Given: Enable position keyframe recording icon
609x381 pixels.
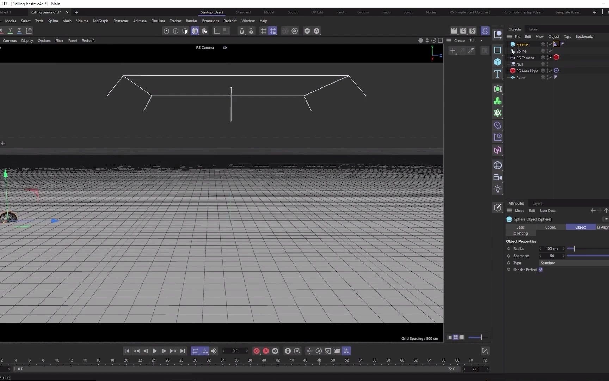Looking at the screenshot, I should pos(309,351).
